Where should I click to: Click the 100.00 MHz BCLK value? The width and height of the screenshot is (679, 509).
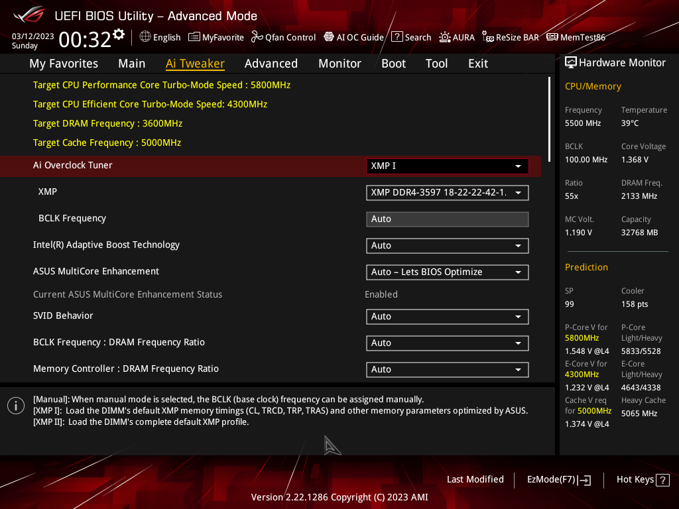pos(586,160)
